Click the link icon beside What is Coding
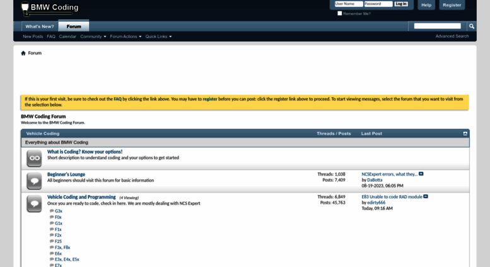Screen dimensions: 490x267 coord(34,158)
